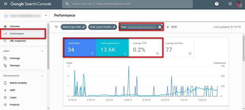Toggle the Average position metric card
Screen dimensions: 245x110
pos(178,47)
